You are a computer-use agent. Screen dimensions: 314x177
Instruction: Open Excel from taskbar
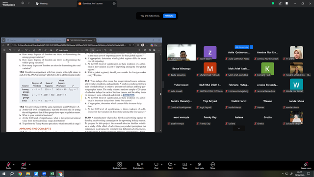(x=52, y=174)
